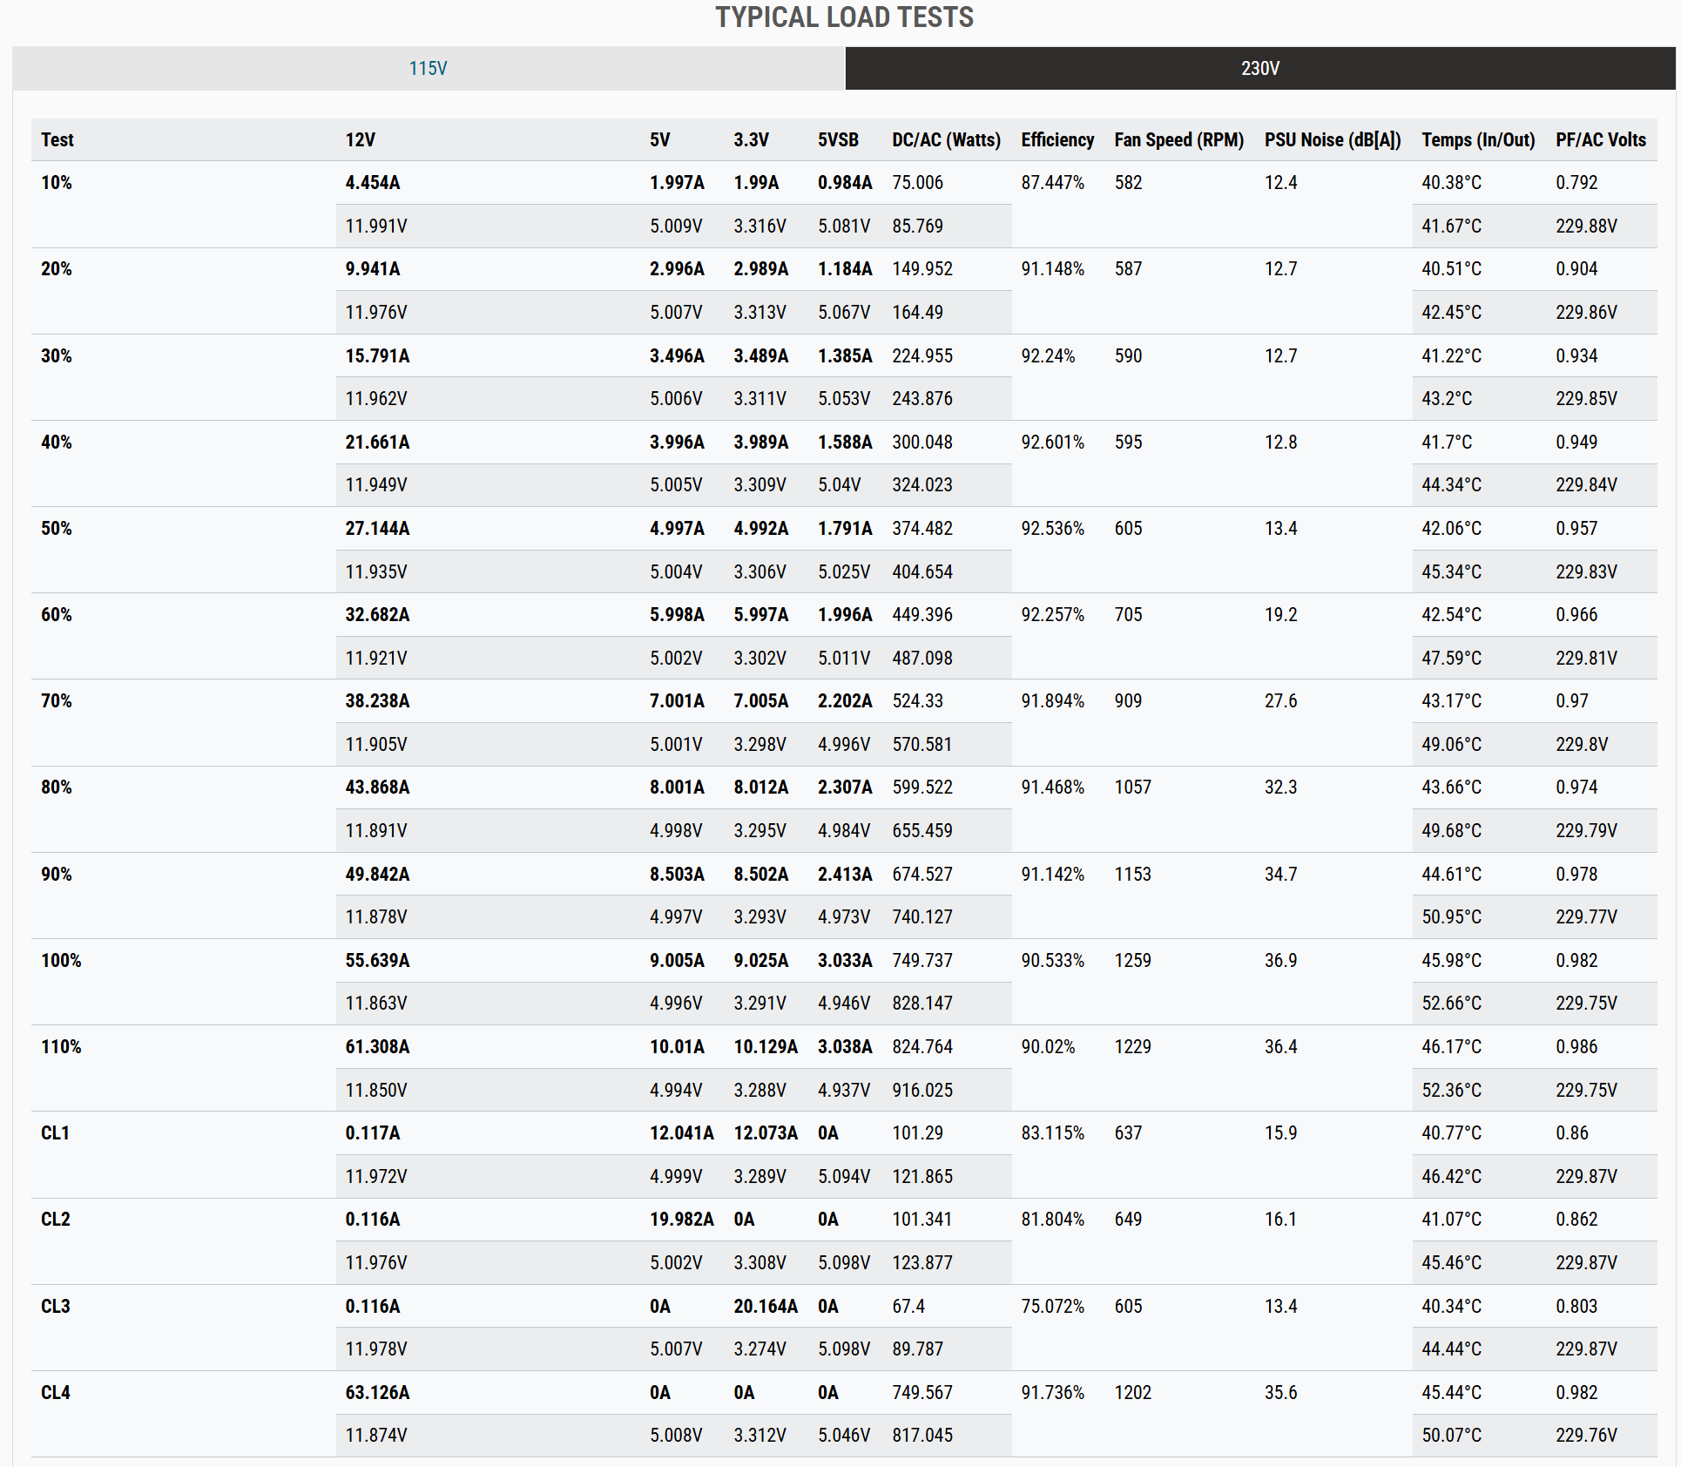Click the 1259 fan speed value
The width and height of the screenshot is (1681, 1467).
click(1132, 961)
